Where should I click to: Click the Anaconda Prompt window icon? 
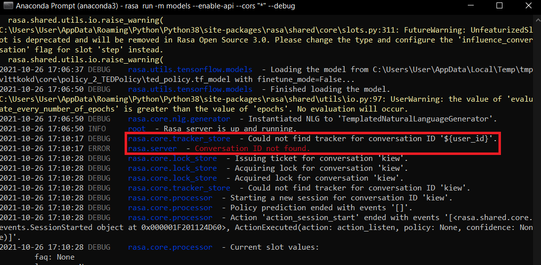pos(8,6)
